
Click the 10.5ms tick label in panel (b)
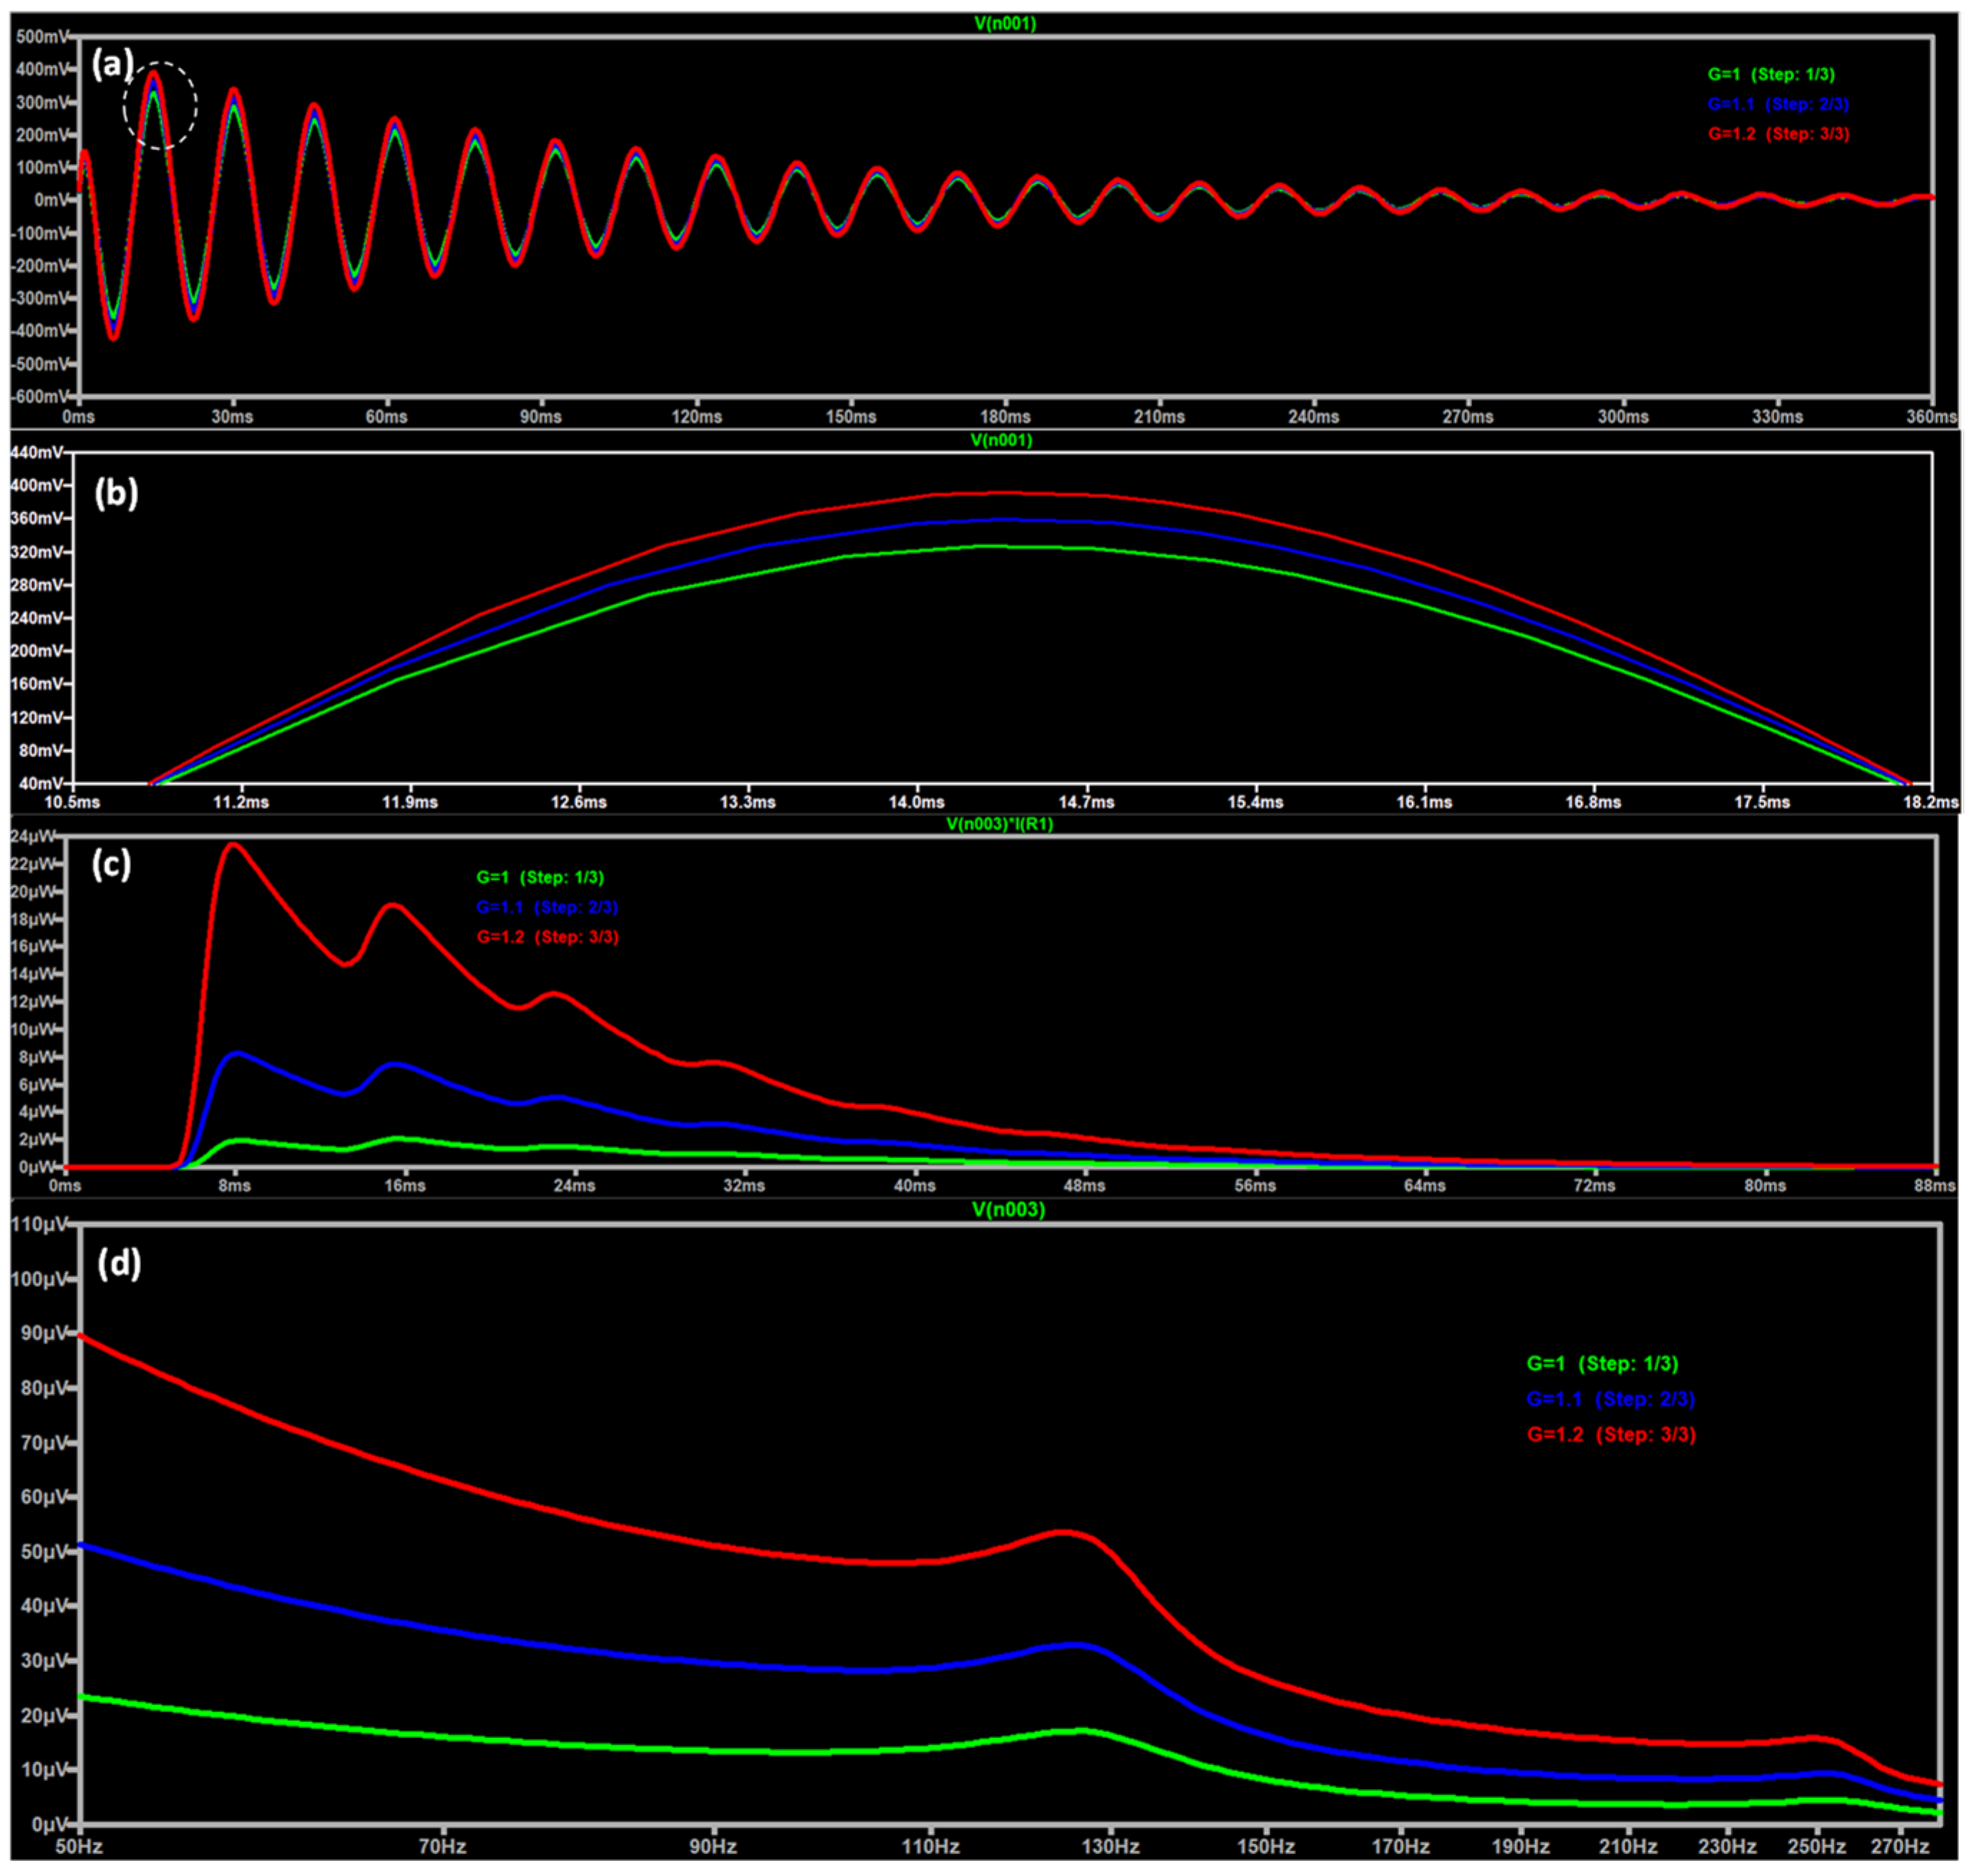[x=72, y=802]
